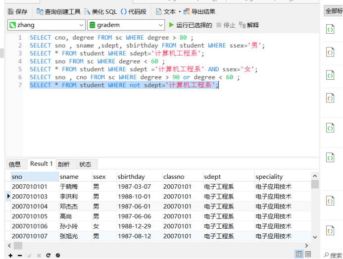Viewport: 343px width, 259px height.
Task: Click the 全部标 button in right panel
Action: (x=334, y=11)
